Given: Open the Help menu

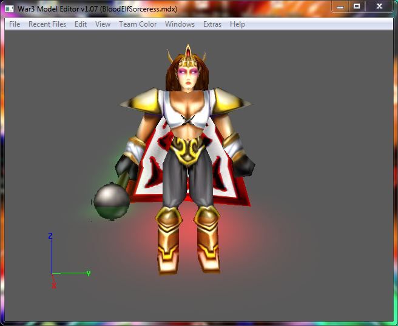Looking at the screenshot, I should [237, 24].
